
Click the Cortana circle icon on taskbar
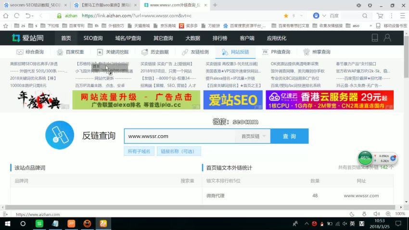click(23, 224)
